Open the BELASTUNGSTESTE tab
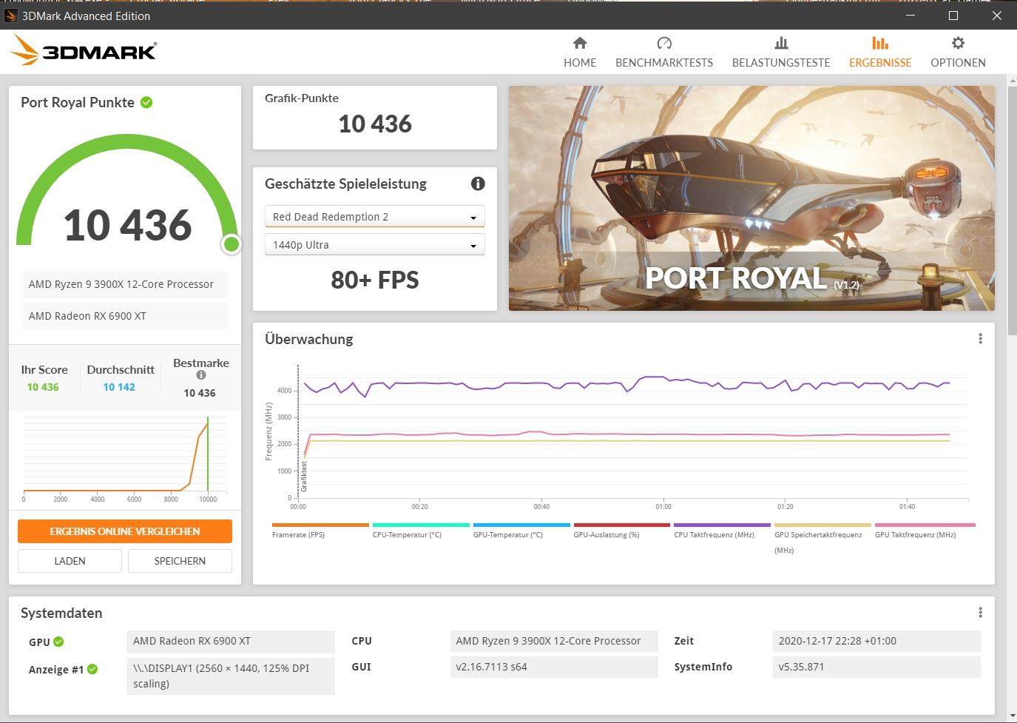Screen dimensions: 1017x723 click(x=781, y=52)
